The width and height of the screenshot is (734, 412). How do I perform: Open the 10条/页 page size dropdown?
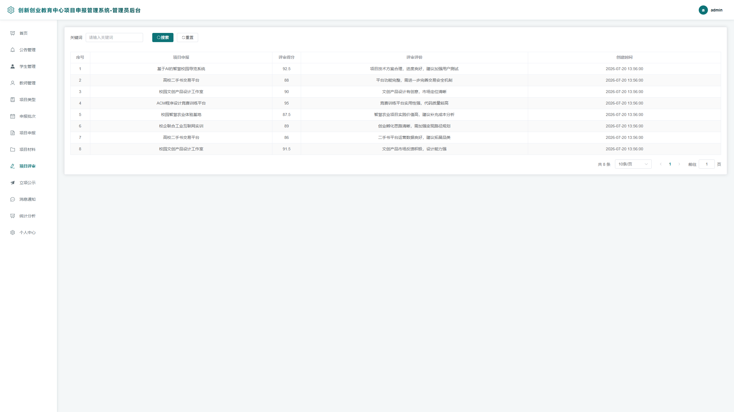point(633,164)
